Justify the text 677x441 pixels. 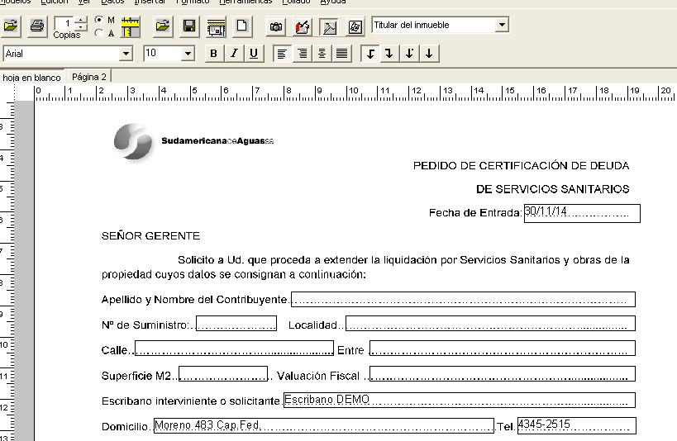click(x=342, y=54)
